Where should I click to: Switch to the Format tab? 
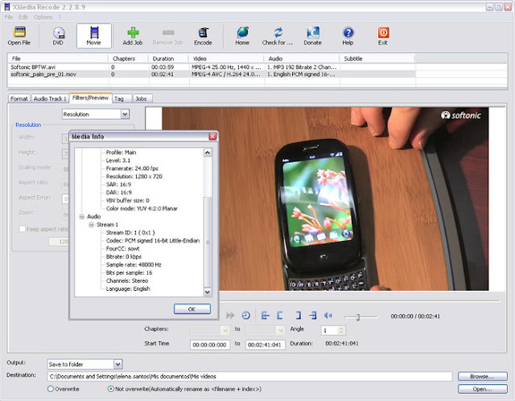click(x=19, y=98)
